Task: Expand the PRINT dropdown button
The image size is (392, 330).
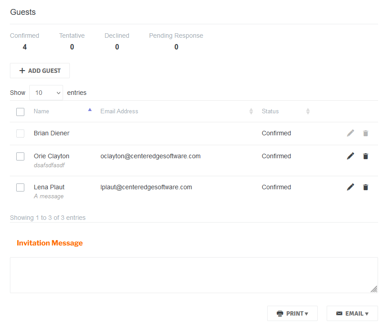Action: [x=292, y=313]
